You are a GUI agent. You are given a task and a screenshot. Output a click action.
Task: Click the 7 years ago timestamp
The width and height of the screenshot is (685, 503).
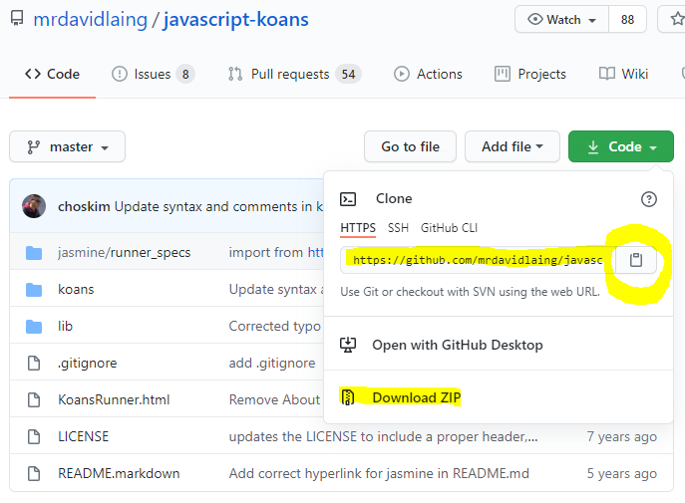point(621,436)
